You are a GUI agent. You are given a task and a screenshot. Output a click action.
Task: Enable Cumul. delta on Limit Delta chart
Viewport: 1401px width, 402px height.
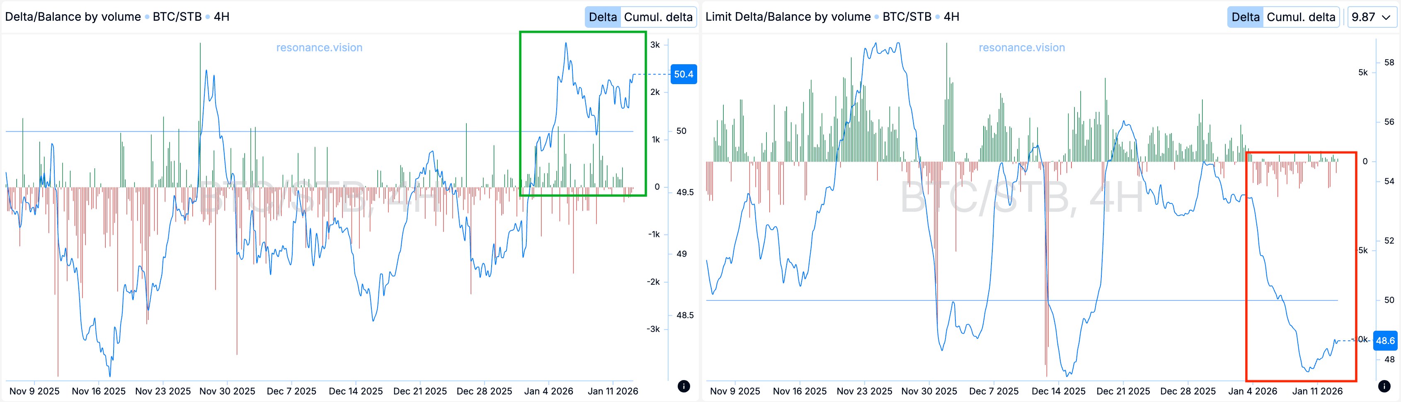[1301, 17]
